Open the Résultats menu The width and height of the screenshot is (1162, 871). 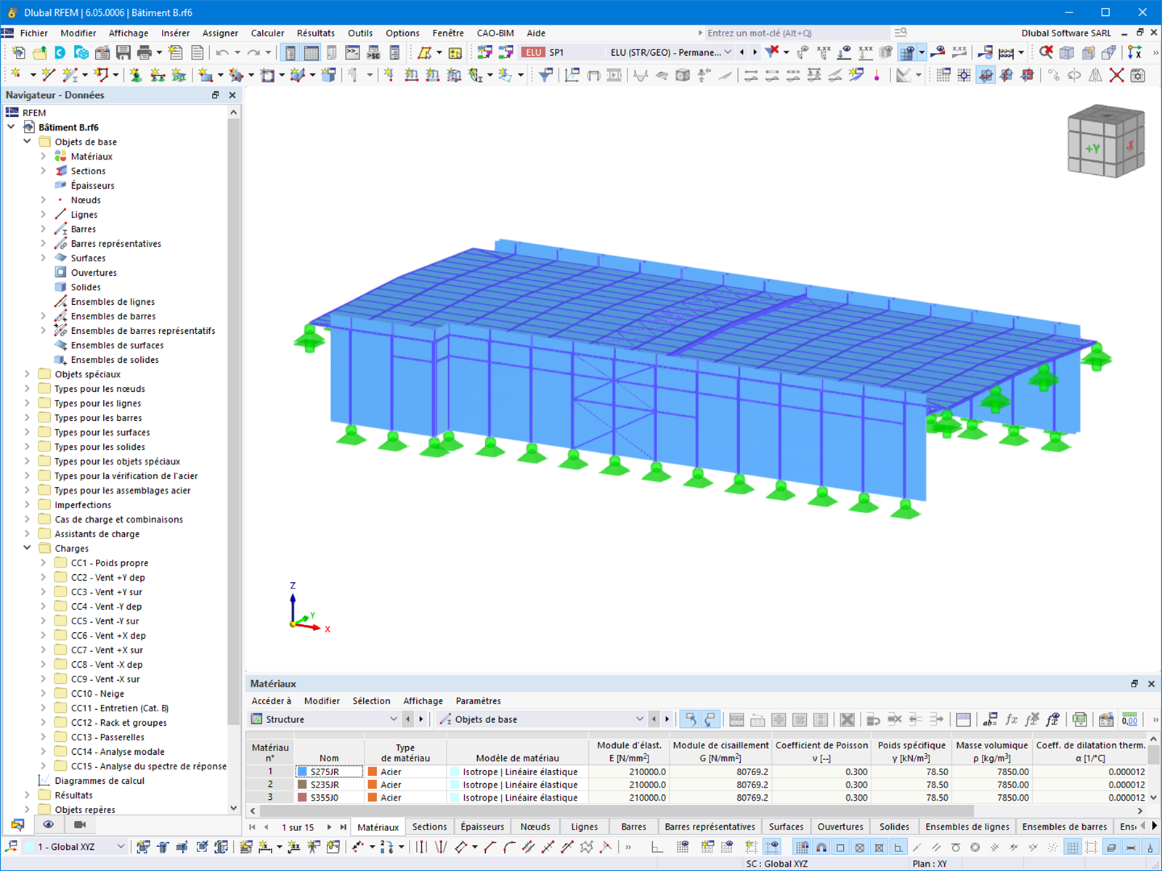(x=315, y=33)
